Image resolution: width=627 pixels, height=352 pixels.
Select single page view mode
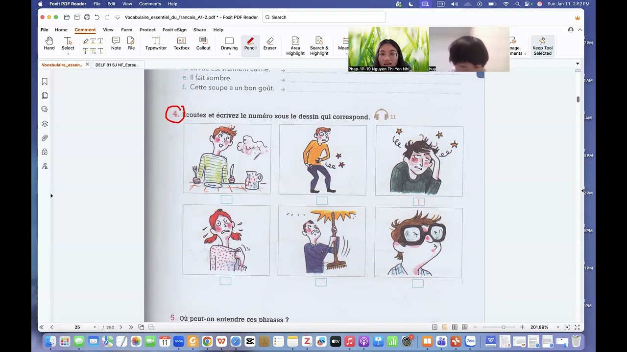tap(434, 327)
